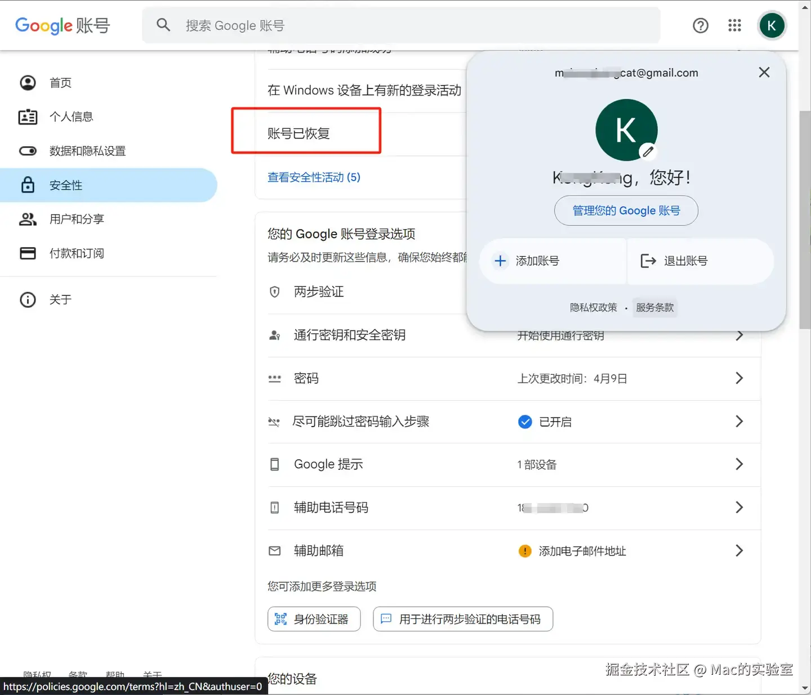811x695 pixels.
Task: Click the 数据和隐私设置 toggle-shaped icon
Action: click(28, 151)
